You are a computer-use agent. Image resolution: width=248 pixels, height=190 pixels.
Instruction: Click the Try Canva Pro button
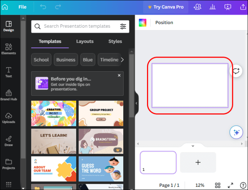pos(166,7)
